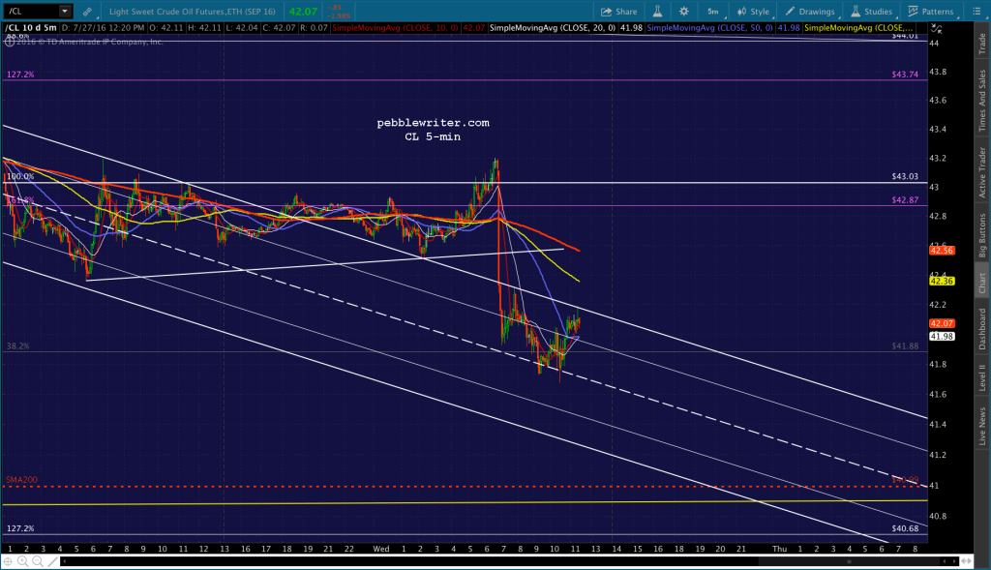This screenshot has height=570, width=991.
Task: Open chart settings gear icon
Action: tap(684, 12)
